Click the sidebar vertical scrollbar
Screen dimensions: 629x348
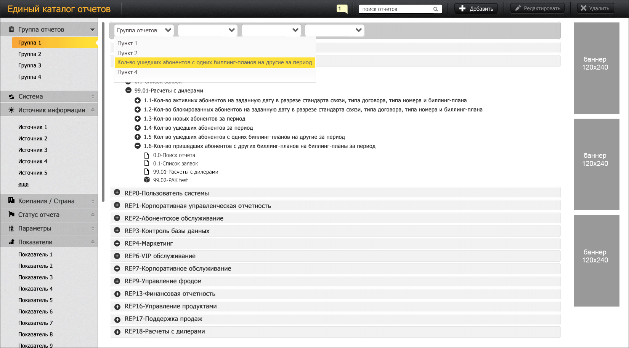point(103,113)
